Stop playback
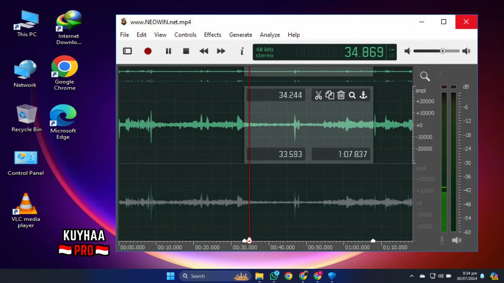Viewport: 504px width, 283px height. coord(186,51)
